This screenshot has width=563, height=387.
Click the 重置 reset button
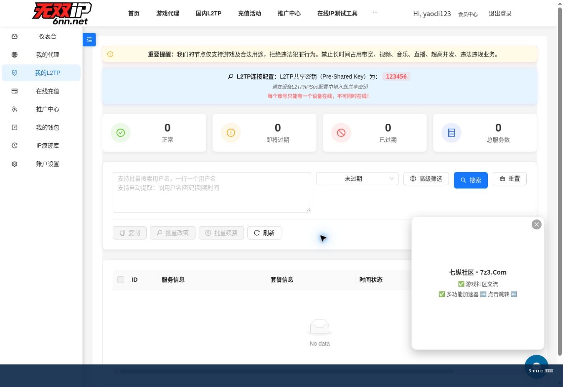click(x=510, y=179)
